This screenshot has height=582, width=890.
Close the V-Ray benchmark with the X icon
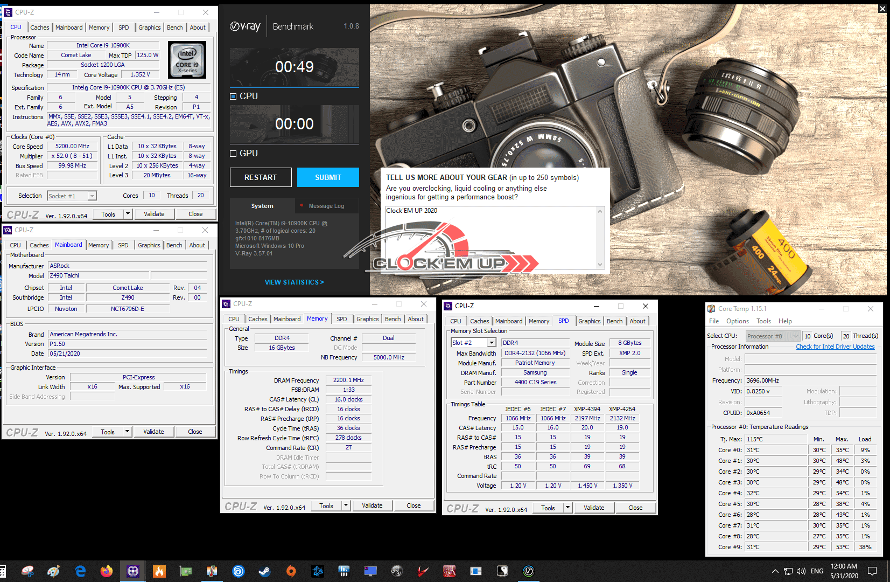coord(882,9)
